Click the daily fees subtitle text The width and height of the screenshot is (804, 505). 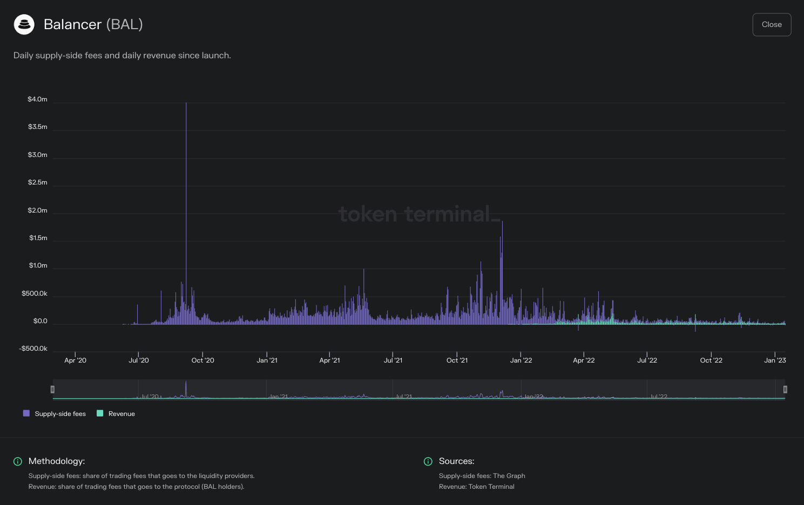[x=122, y=55]
